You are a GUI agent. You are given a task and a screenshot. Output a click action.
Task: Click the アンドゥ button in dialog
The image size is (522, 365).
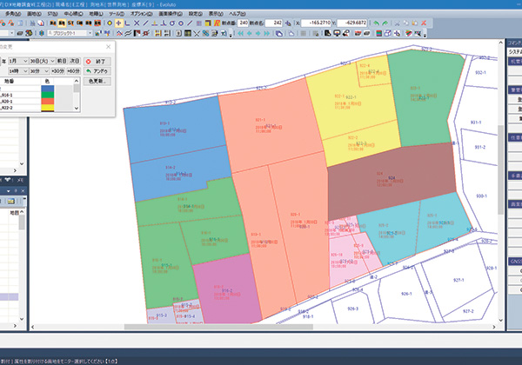coord(97,72)
